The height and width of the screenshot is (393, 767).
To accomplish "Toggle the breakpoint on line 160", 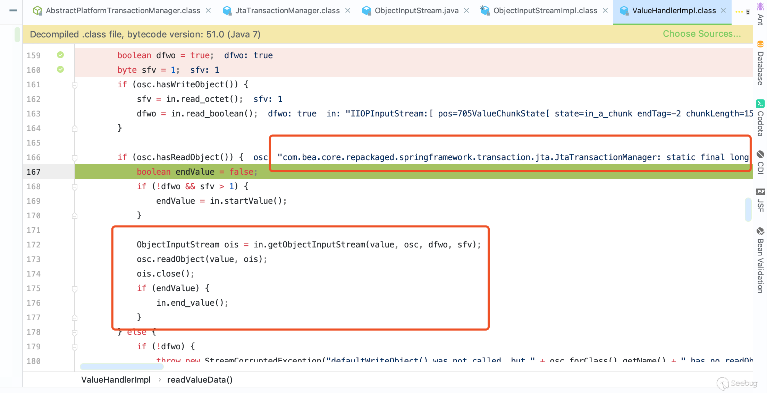I will [60, 70].
